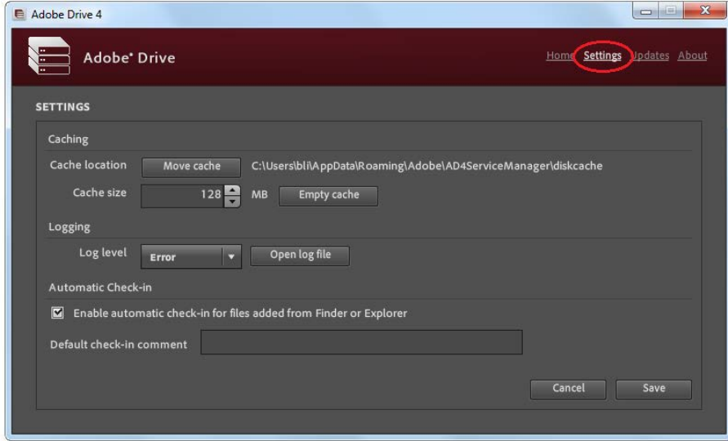Focus the Cache size field showing 128
This screenshot has width=728, height=441.
coord(183,195)
